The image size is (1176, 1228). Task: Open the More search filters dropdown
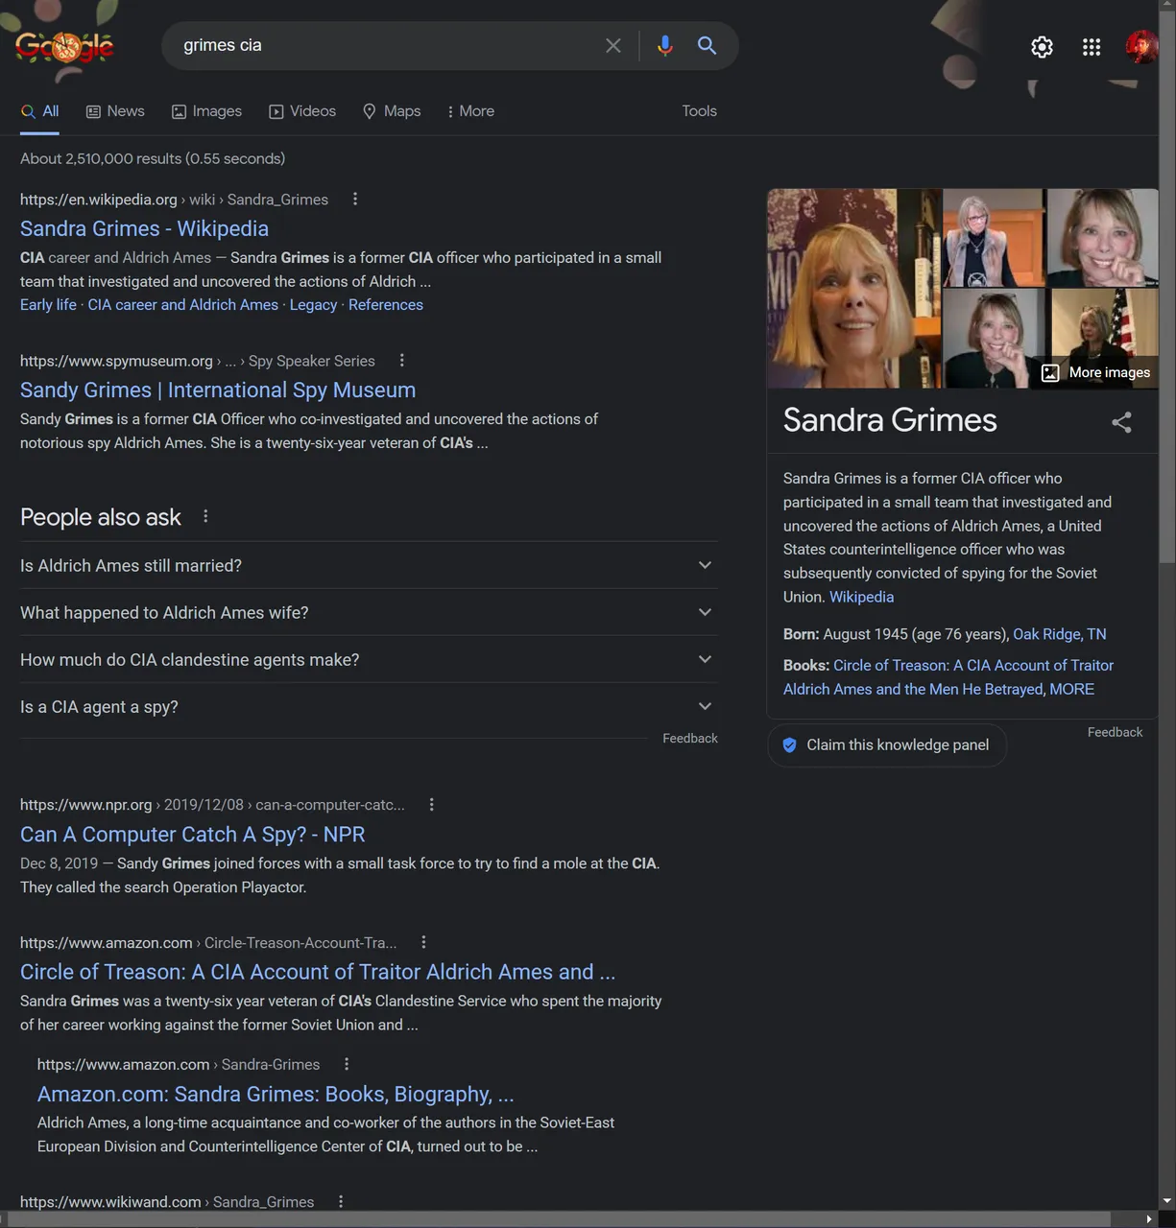[470, 111]
